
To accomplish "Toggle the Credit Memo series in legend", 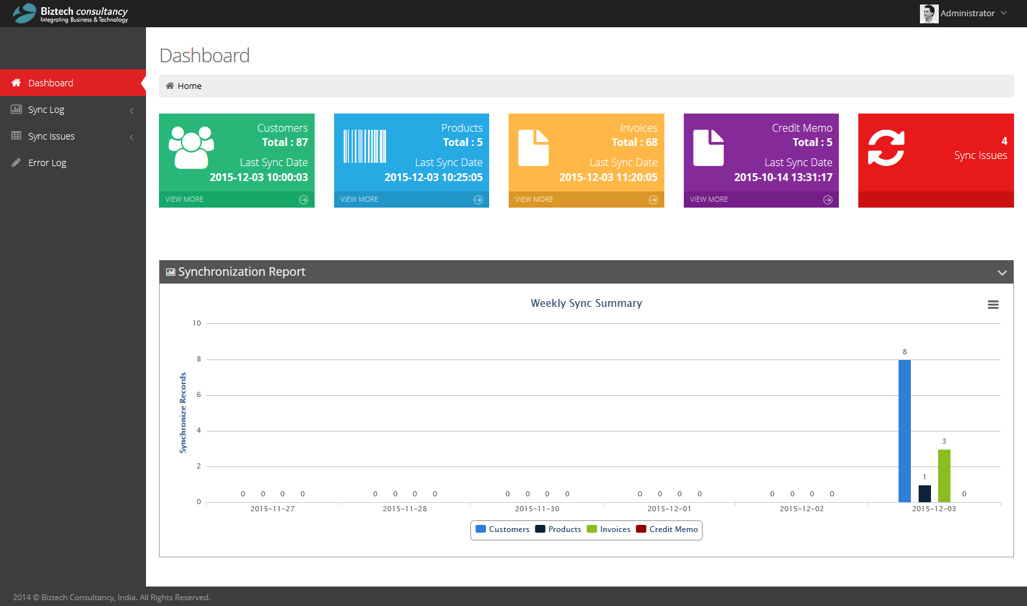I will click(667, 529).
